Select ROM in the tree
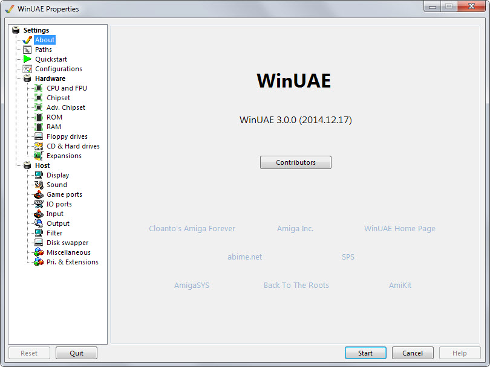This screenshot has width=490, height=367. click(x=54, y=117)
